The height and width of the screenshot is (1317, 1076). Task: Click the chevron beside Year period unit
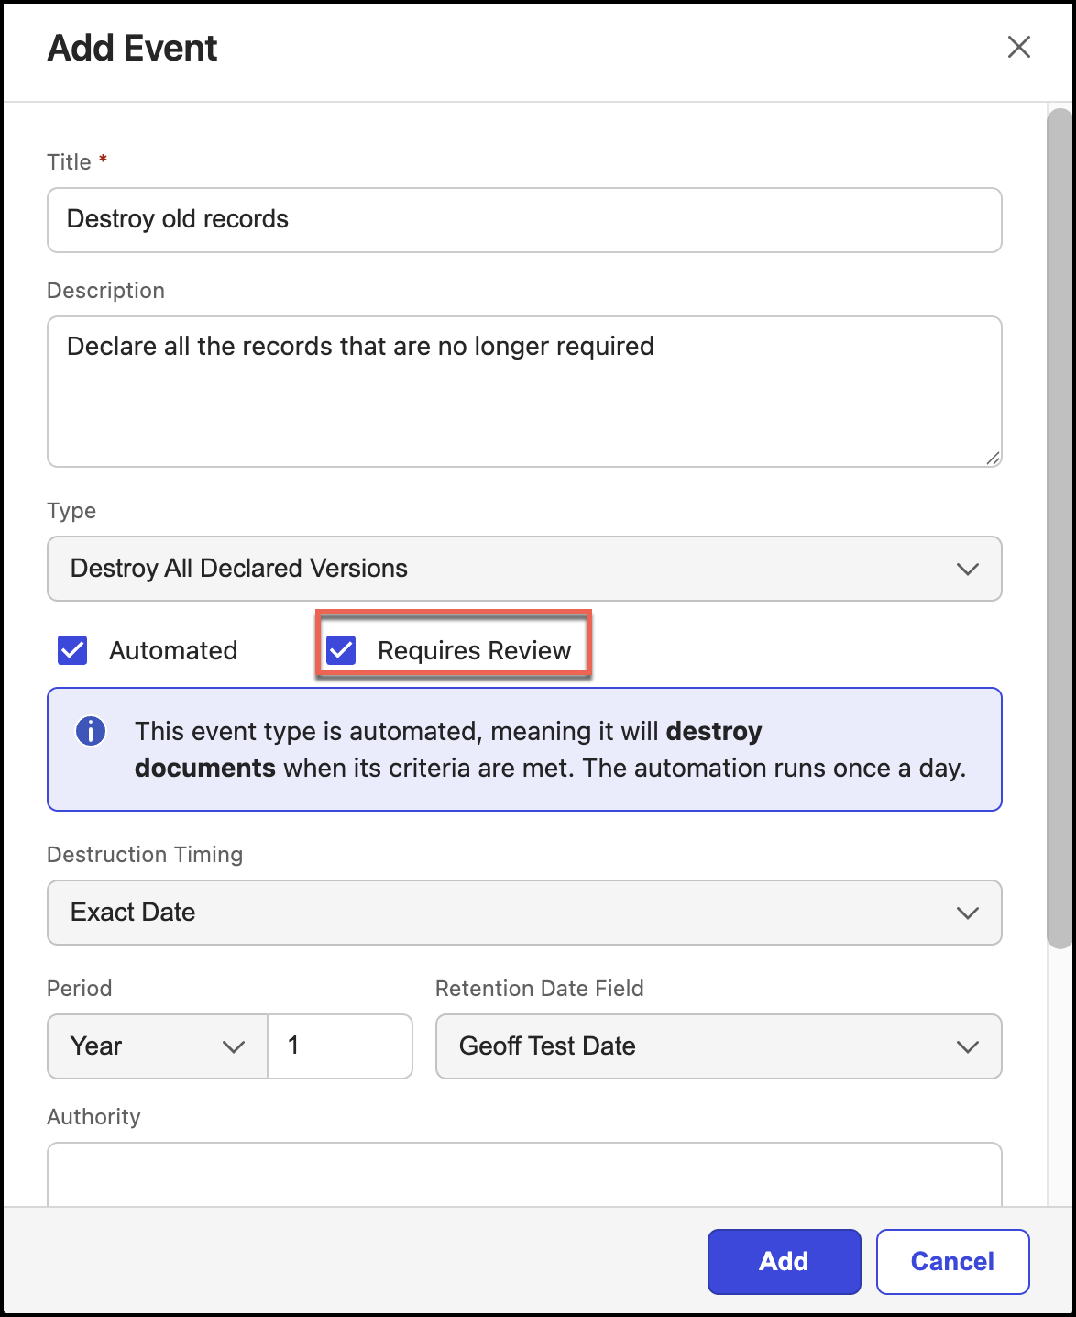(234, 1047)
